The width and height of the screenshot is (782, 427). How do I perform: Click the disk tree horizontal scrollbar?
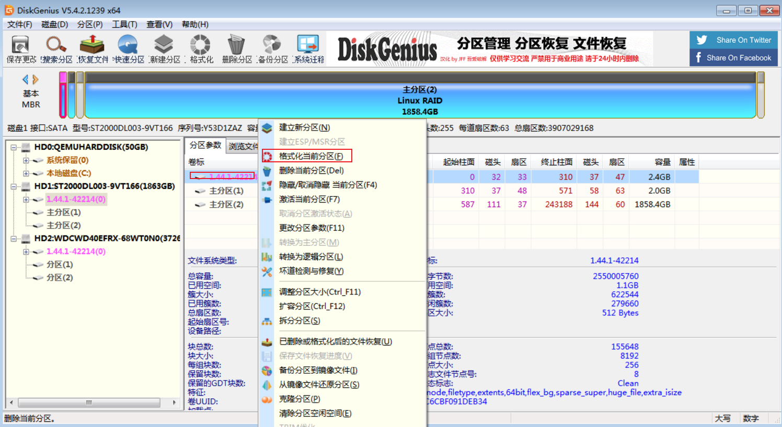(x=89, y=402)
